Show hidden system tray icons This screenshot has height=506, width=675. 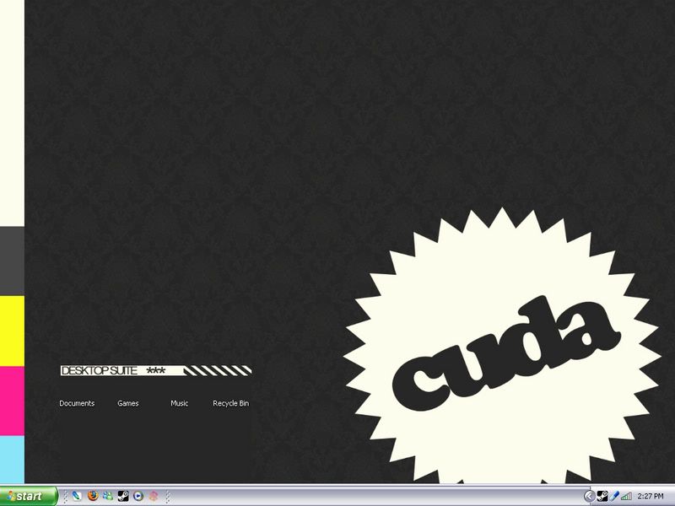(589, 496)
